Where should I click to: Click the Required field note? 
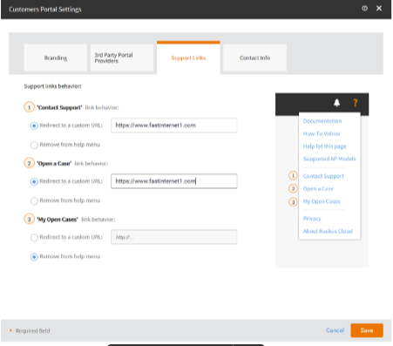click(32, 330)
